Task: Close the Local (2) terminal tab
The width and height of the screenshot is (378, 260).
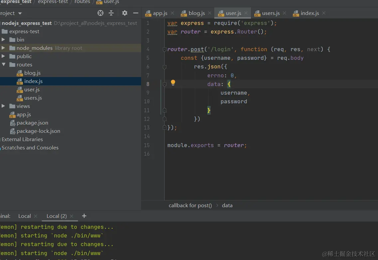Action: tap(72, 216)
